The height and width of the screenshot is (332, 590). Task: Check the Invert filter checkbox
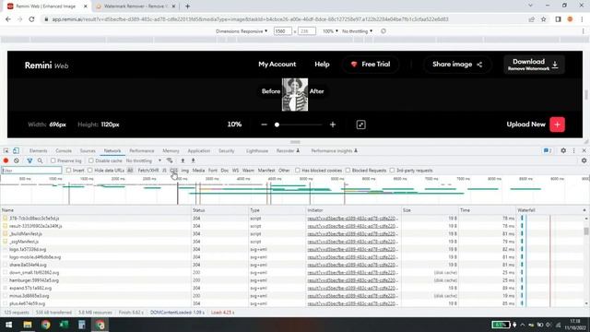coord(68,171)
